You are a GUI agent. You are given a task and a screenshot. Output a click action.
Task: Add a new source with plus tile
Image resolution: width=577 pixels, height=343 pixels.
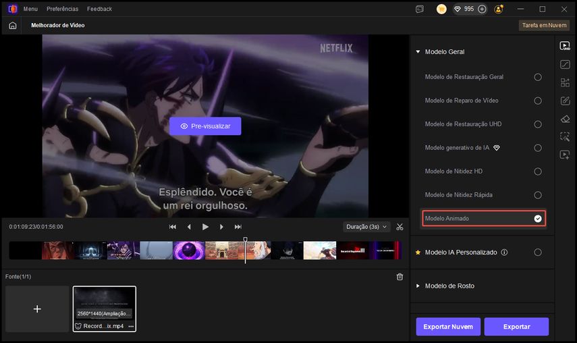click(x=37, y=309)
